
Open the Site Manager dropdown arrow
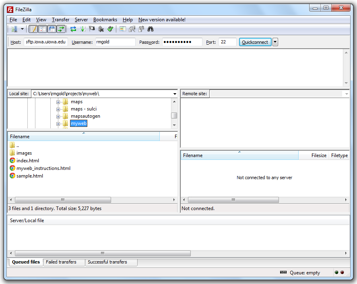coord(23,29)
